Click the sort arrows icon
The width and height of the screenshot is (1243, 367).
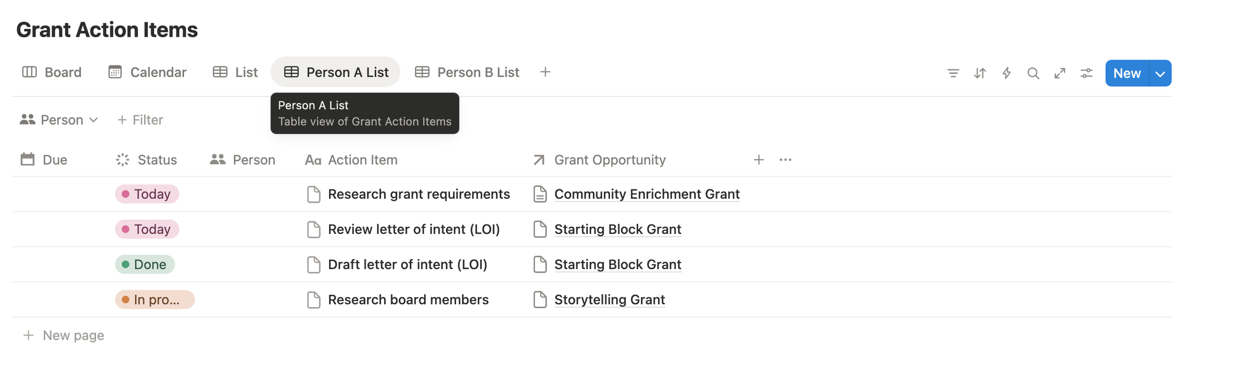pos(979,73)
